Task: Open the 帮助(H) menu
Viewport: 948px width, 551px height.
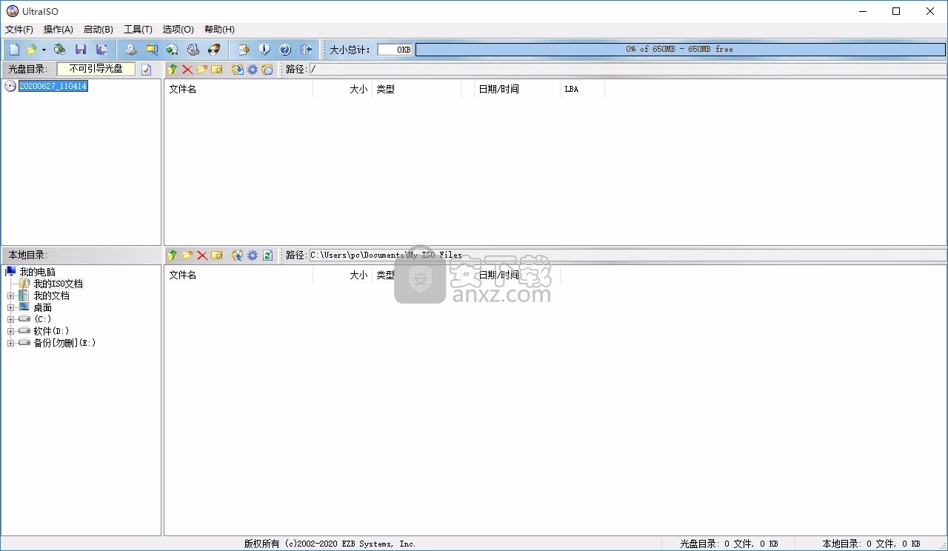Action: (219, 30)
